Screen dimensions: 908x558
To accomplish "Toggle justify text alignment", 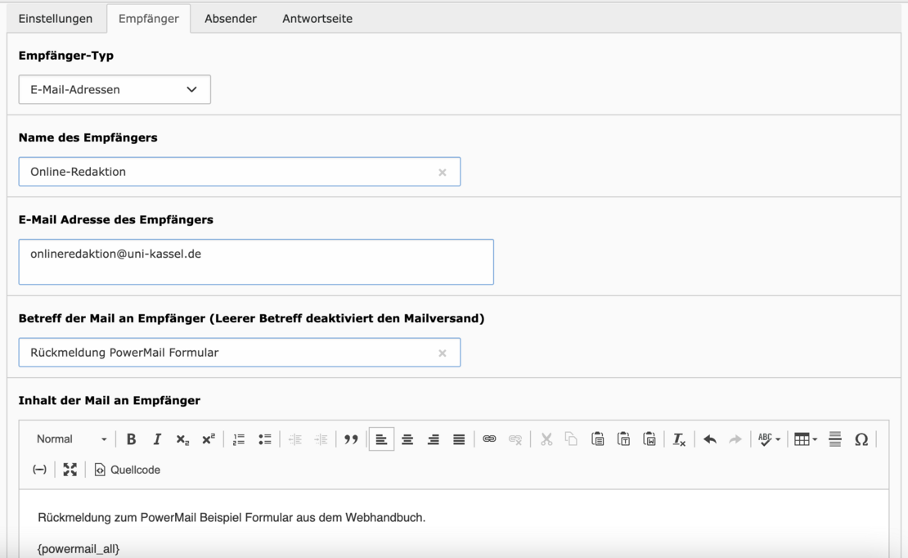I will pyautogui.click(x=459, y=439).
